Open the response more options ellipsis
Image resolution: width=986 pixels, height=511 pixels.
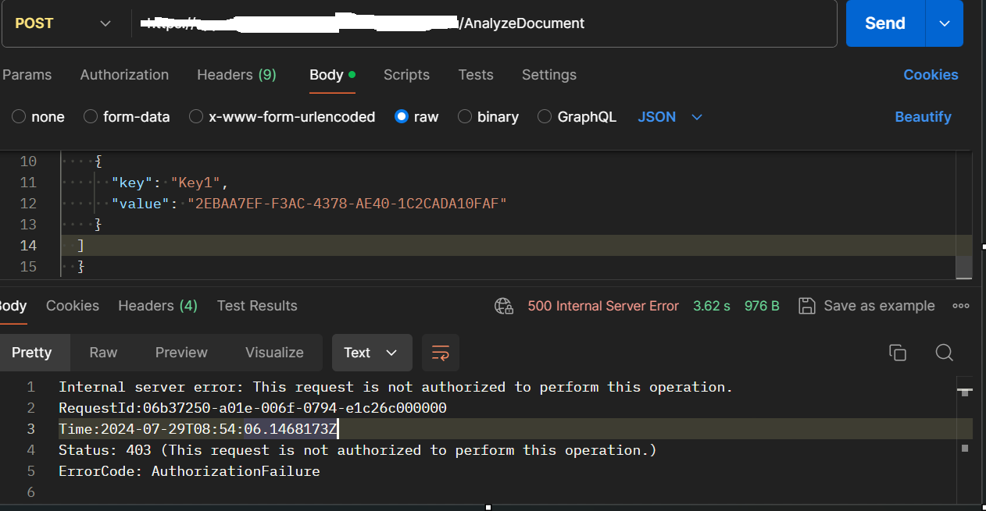pyautogui.click(x=961, y=306)
